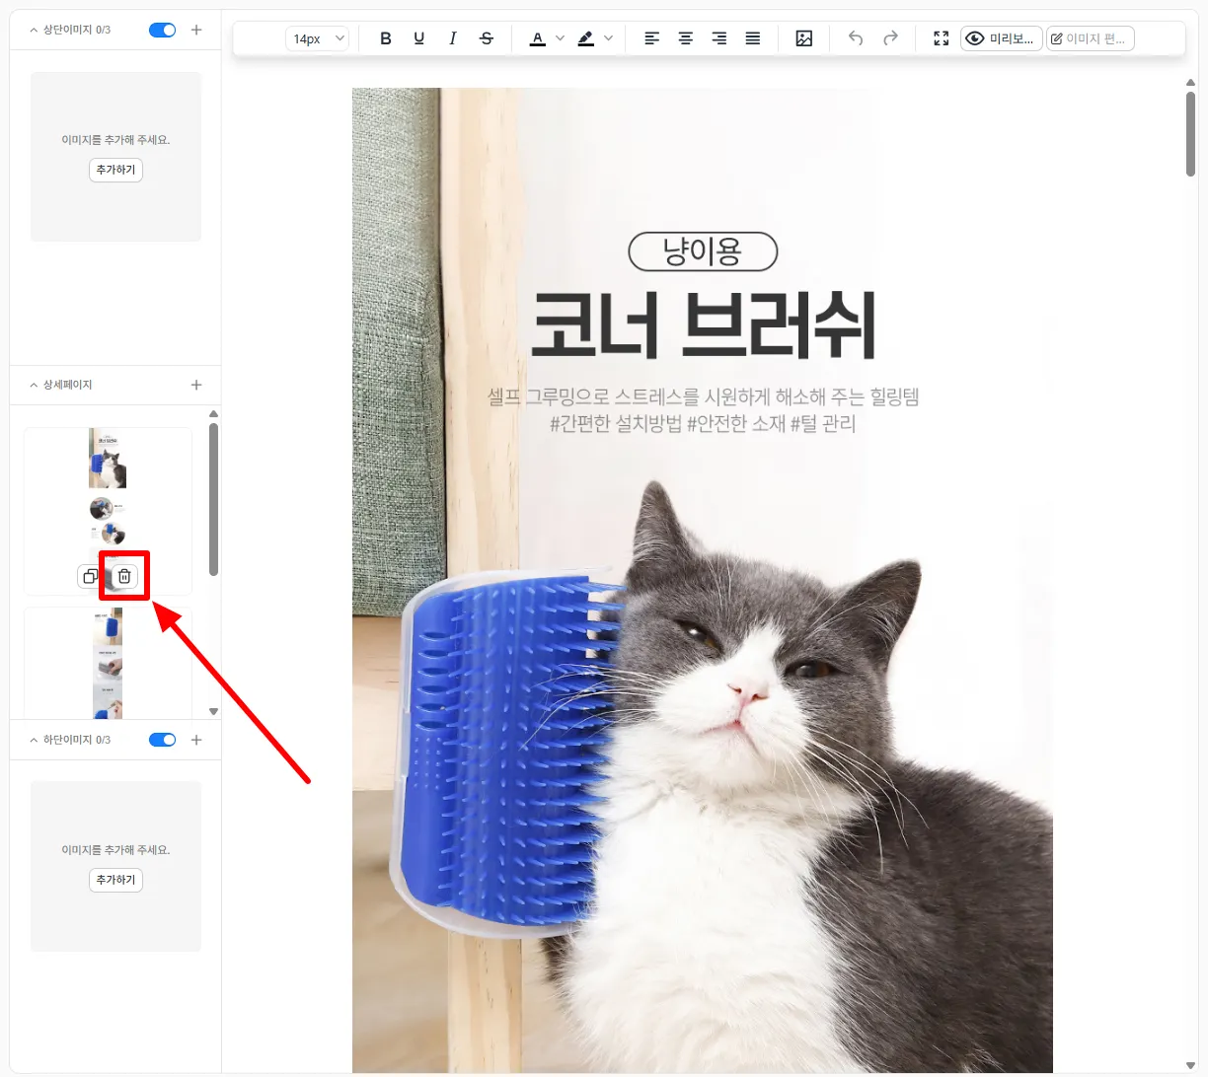Select the cat brush image in the editor
The width and height of the screenshot is (1208, 1077).
(703, 580)
